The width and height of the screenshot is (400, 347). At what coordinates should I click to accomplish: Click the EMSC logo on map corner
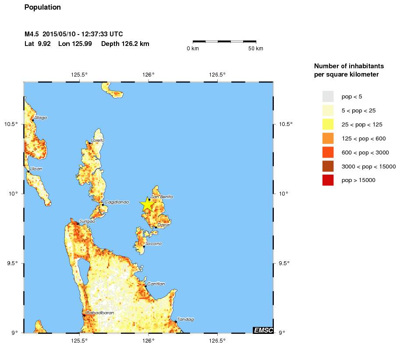click(x=263, y=330)
